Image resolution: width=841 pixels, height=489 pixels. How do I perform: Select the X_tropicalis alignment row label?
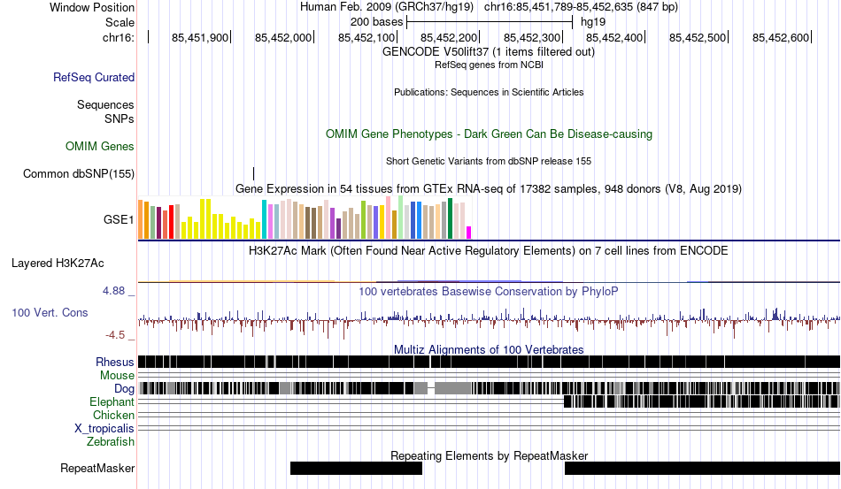click(x=104, y=429)
